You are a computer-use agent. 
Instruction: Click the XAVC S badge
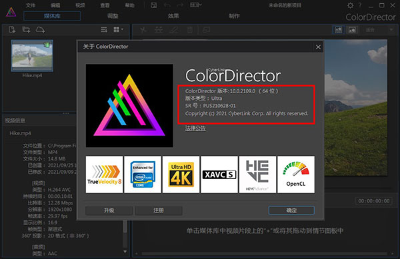pyautogui.click(x=219, y=174)
